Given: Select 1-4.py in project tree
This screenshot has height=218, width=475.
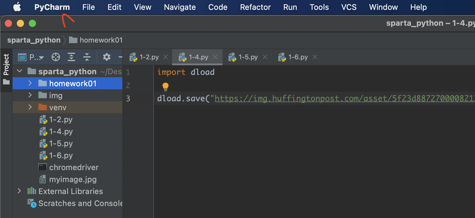Looking at the screenshot, I should [x=67, y=131].
